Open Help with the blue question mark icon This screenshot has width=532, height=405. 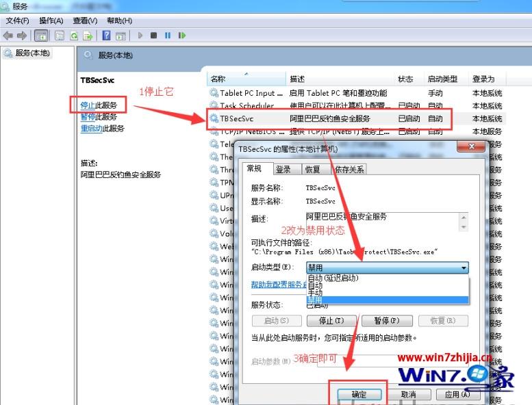tap(106, 36)
